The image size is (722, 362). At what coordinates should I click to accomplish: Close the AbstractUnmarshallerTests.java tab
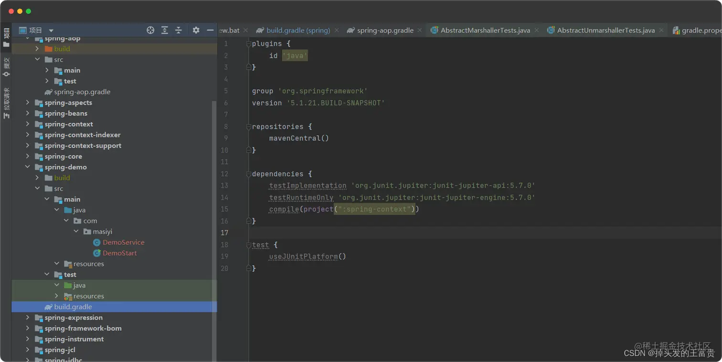click(x=661, y=30)
